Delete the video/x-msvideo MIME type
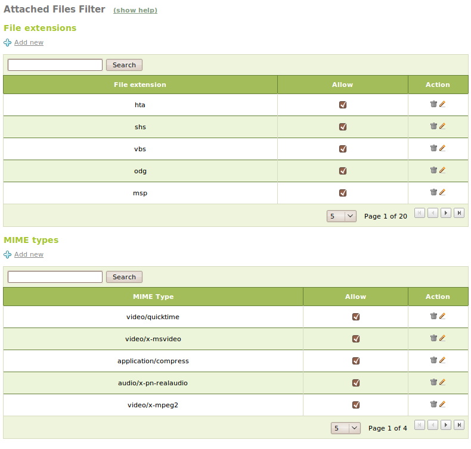This screenshot has height=449, width=471. [x=433, y=338]
